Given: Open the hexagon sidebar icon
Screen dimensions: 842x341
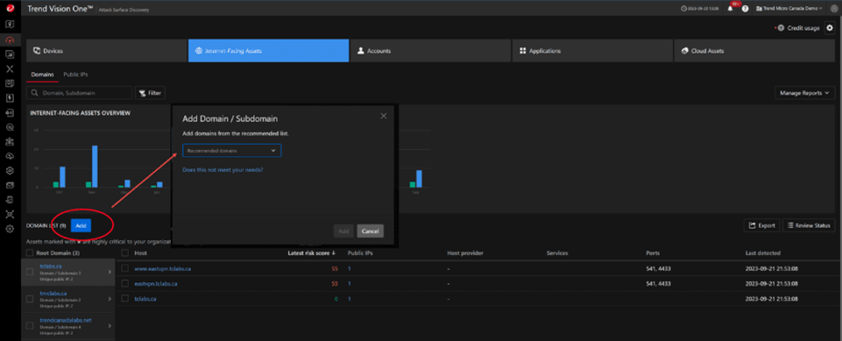Looking at the screenshot, I should pyautogui.click(x=10, y=171).
